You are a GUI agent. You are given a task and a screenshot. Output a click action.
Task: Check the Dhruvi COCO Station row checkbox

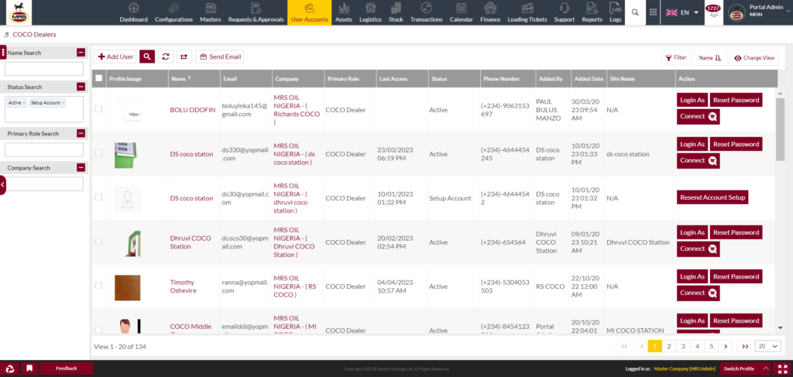98,241
